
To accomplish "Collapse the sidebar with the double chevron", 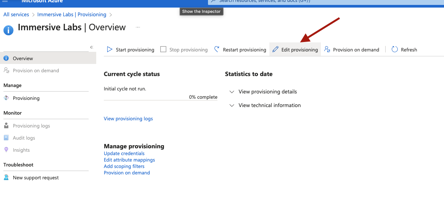I will 91,47.
